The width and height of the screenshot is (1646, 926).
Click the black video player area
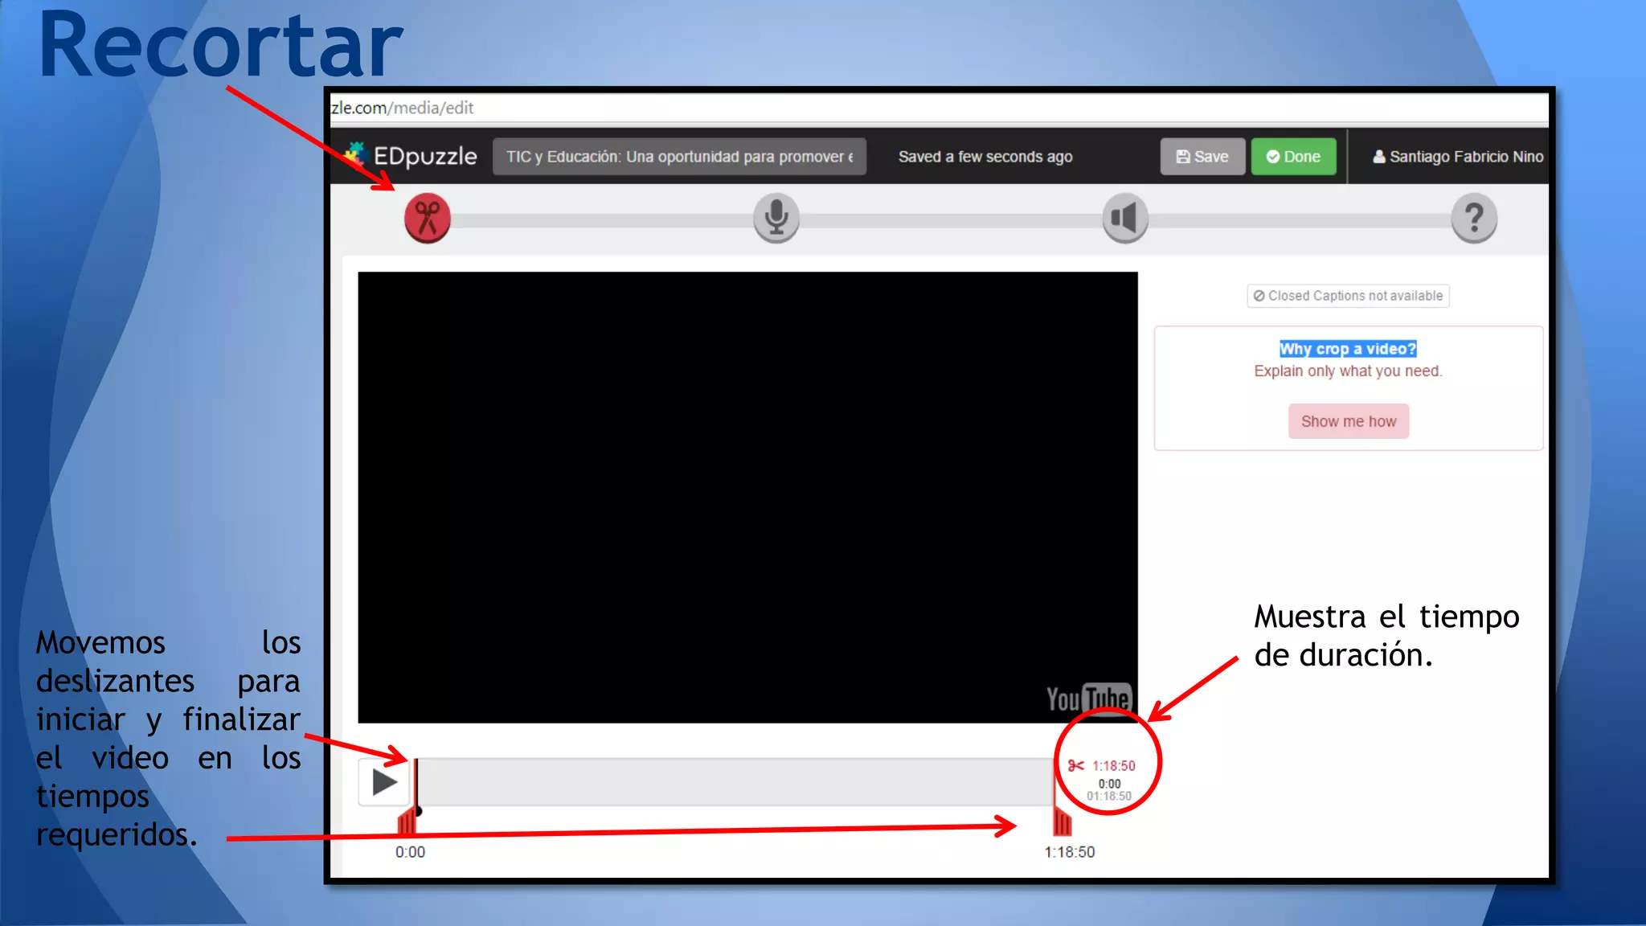point(747,497)
